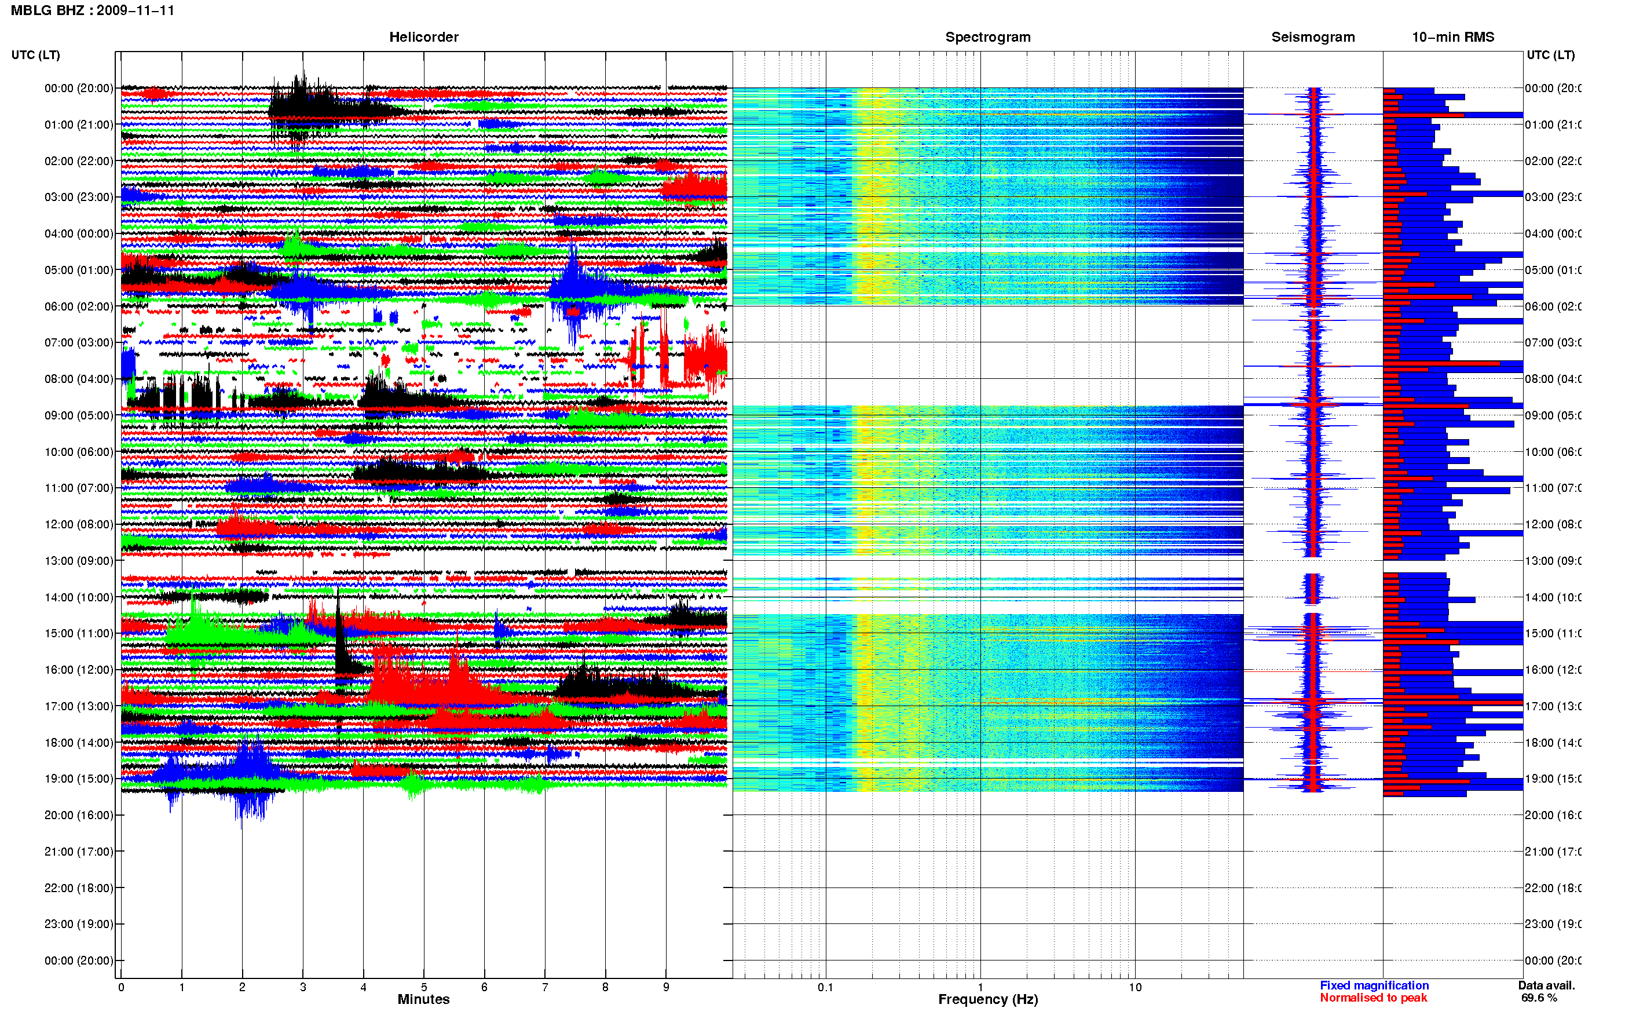Click the left 15:00 (11:00) time label
Screen dimensions: 1647x1030
coord(79,634)
